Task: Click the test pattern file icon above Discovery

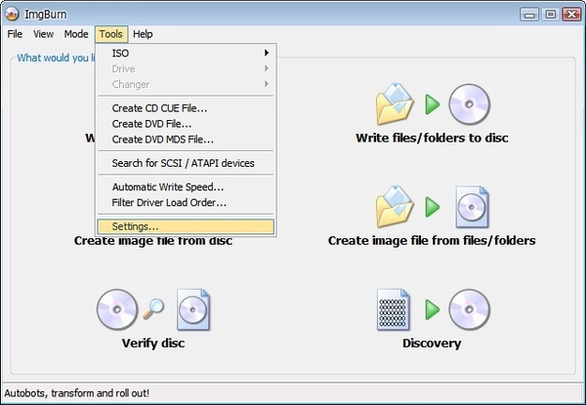Action: pos(394,309)
